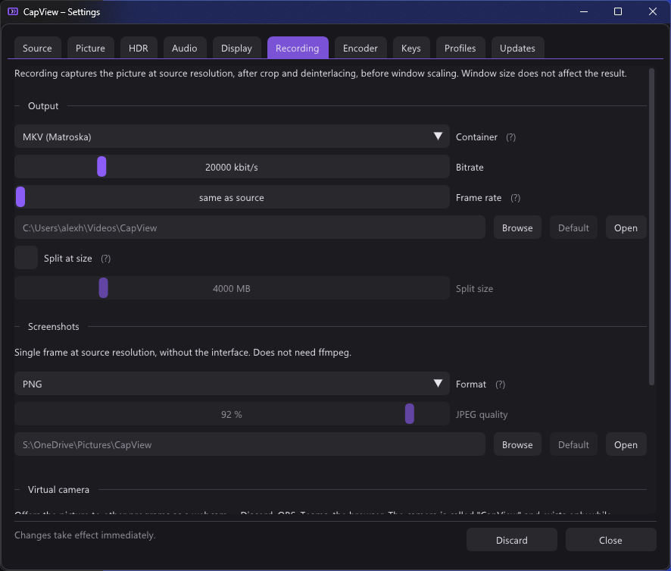671x571 pixels.
Task: Click the 'Container' label
Action: 476,137
